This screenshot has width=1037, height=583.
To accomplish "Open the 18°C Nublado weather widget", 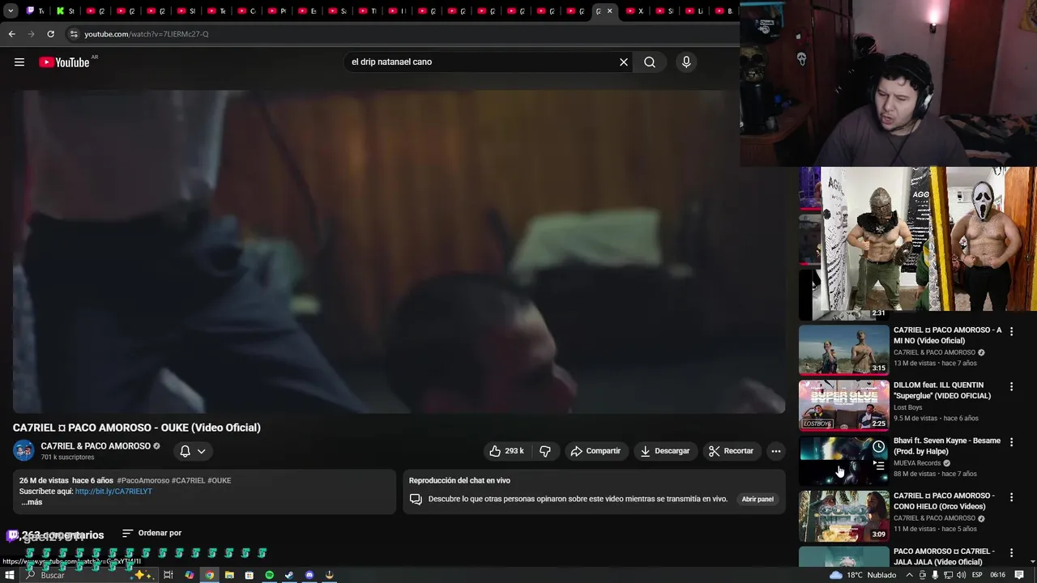I will (863, 575).
